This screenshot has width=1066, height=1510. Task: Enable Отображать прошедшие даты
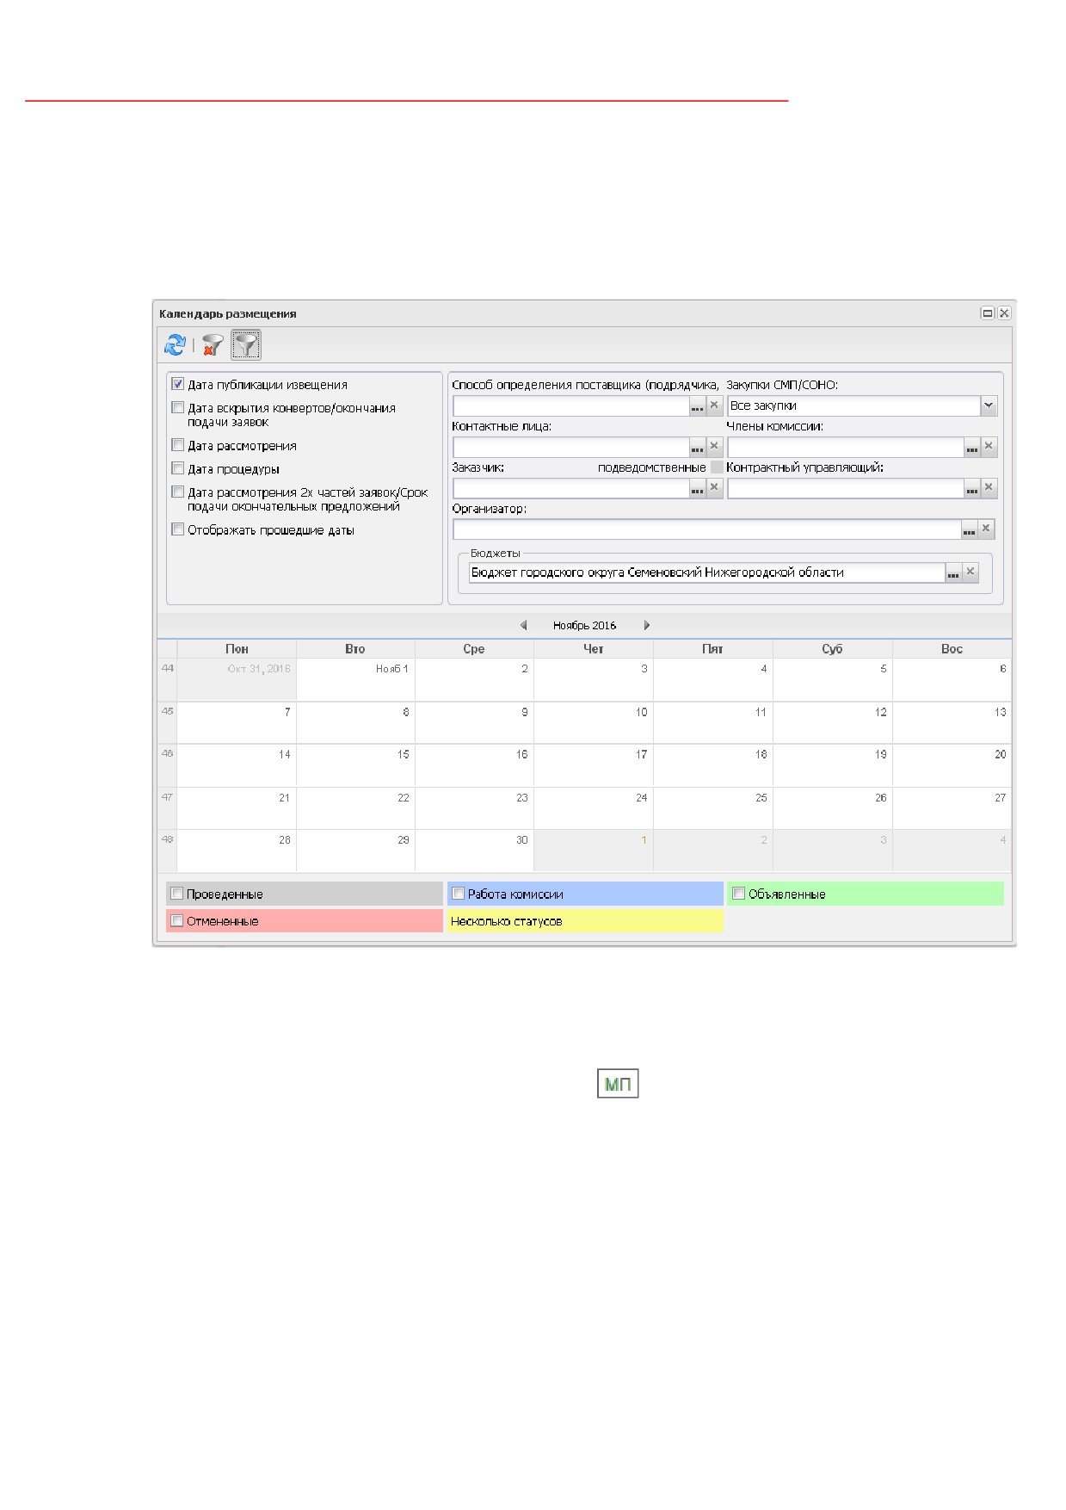click(178, 529)
